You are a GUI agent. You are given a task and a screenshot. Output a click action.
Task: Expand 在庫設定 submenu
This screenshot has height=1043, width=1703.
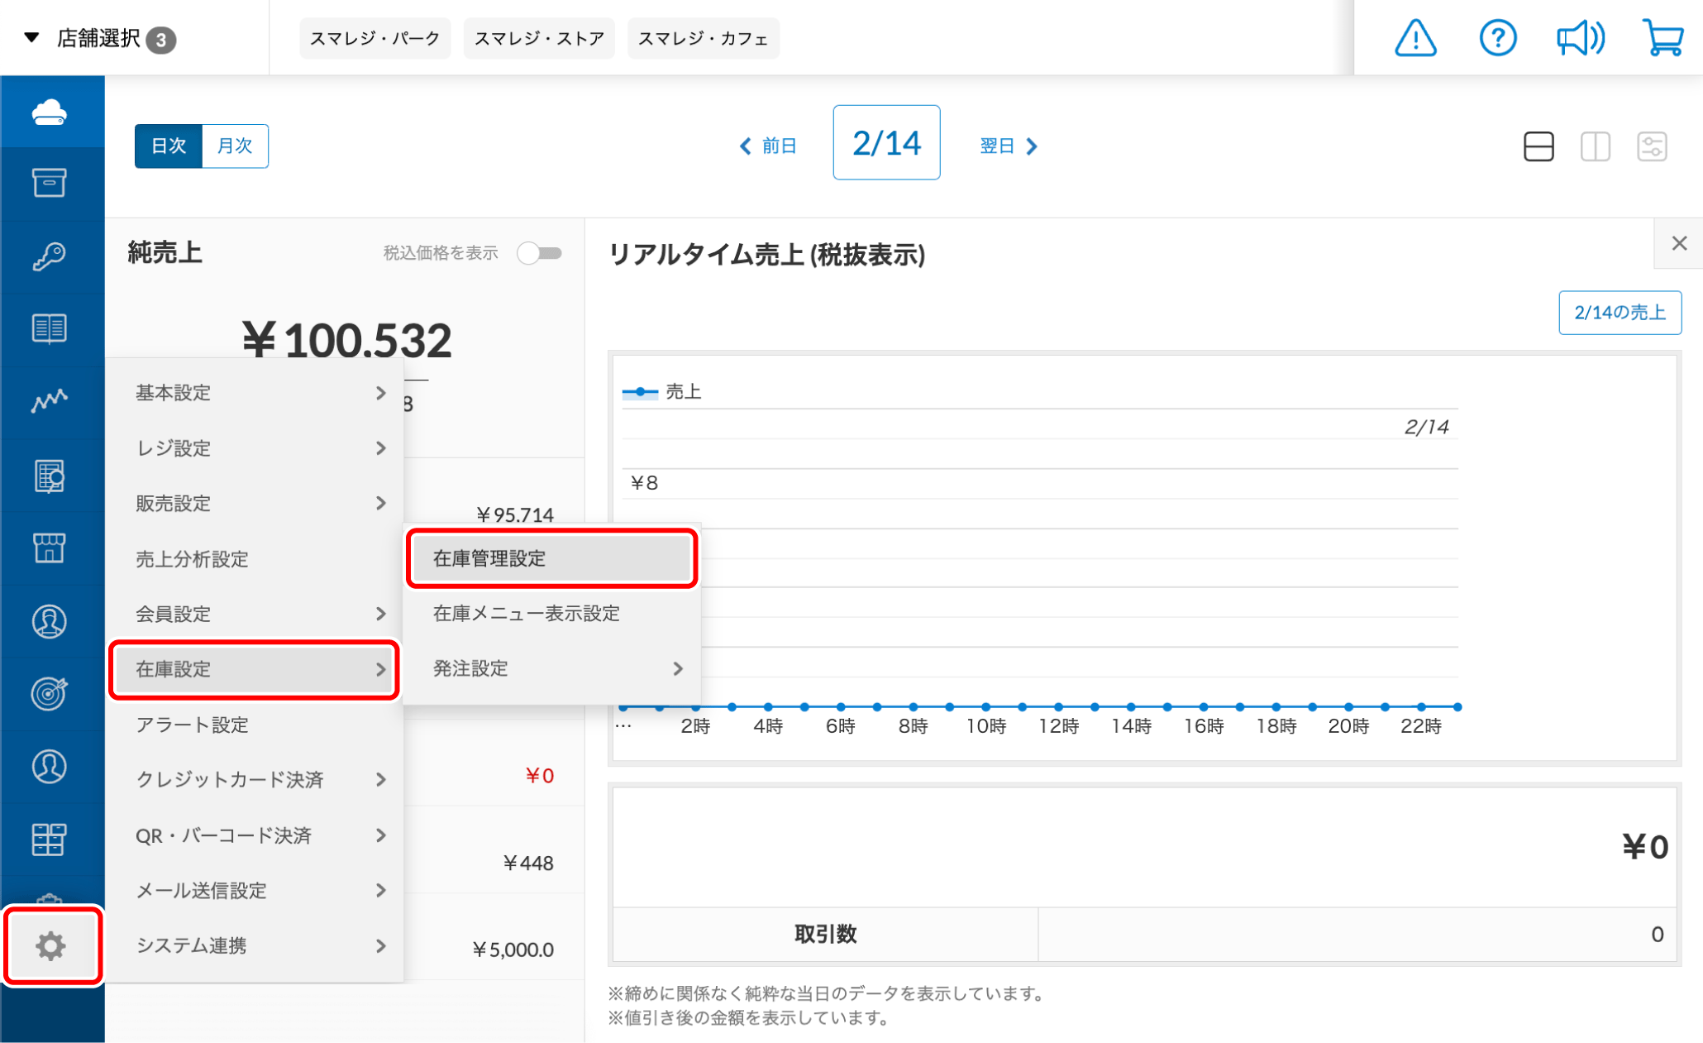point(255,669)
